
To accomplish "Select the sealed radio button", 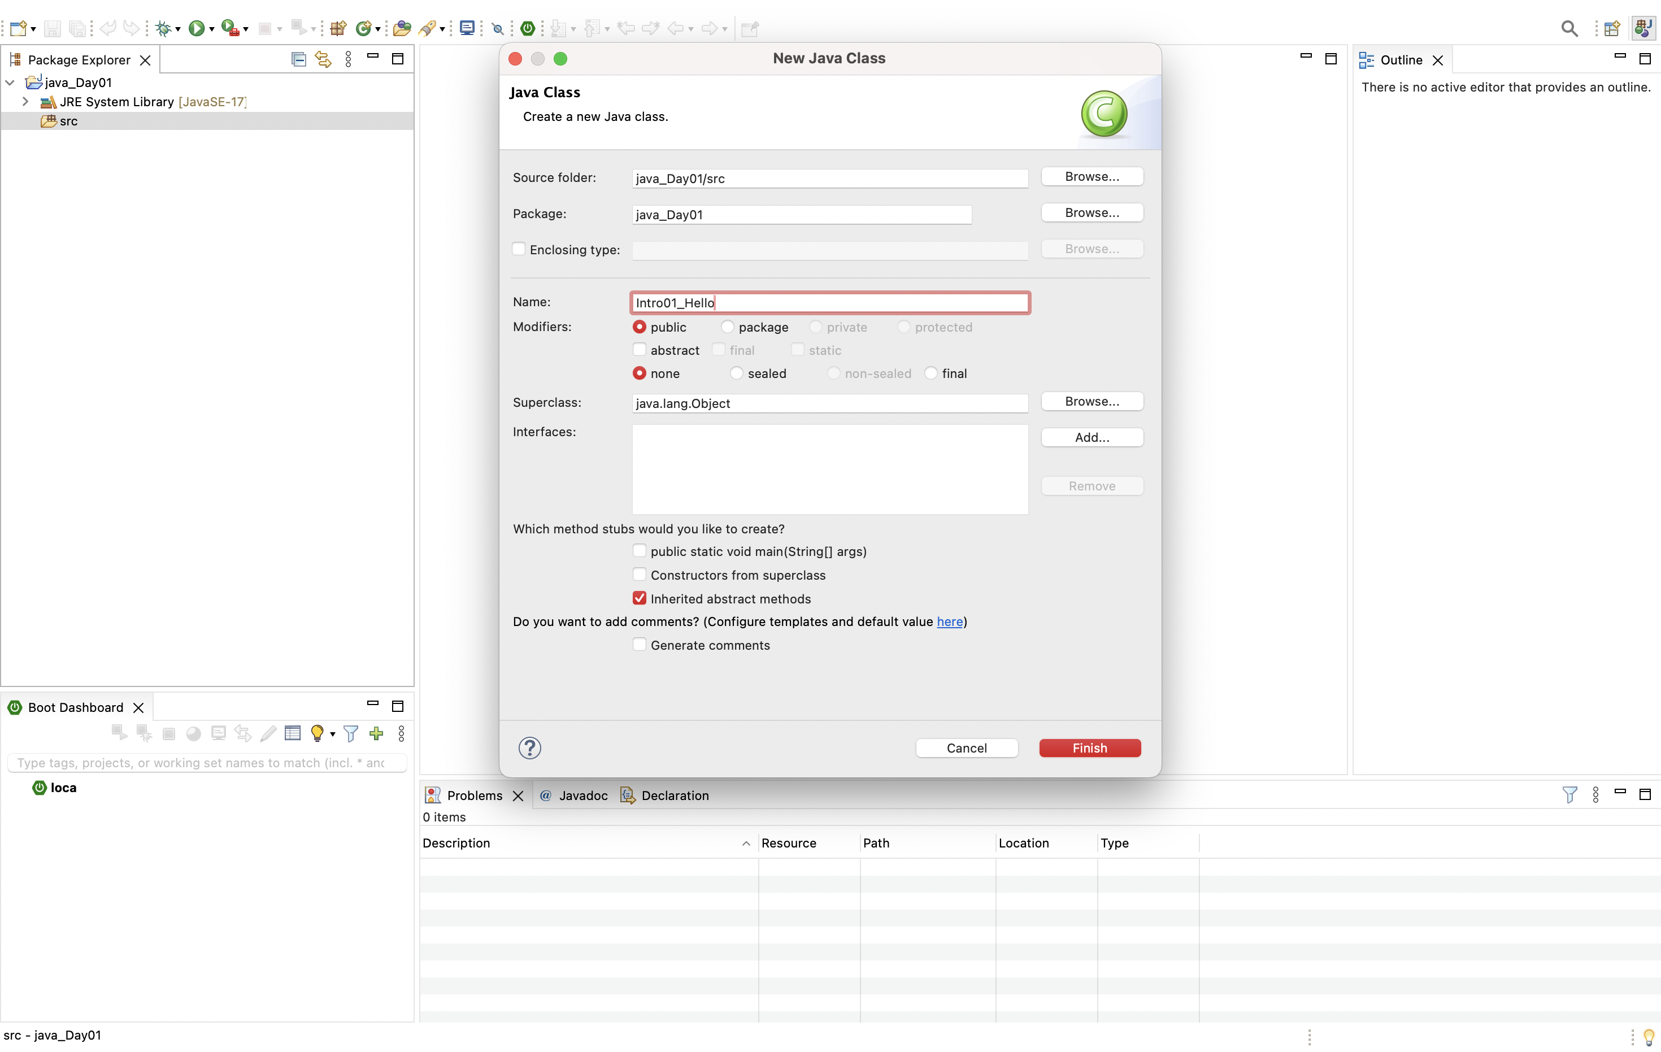I will (737, 373).
